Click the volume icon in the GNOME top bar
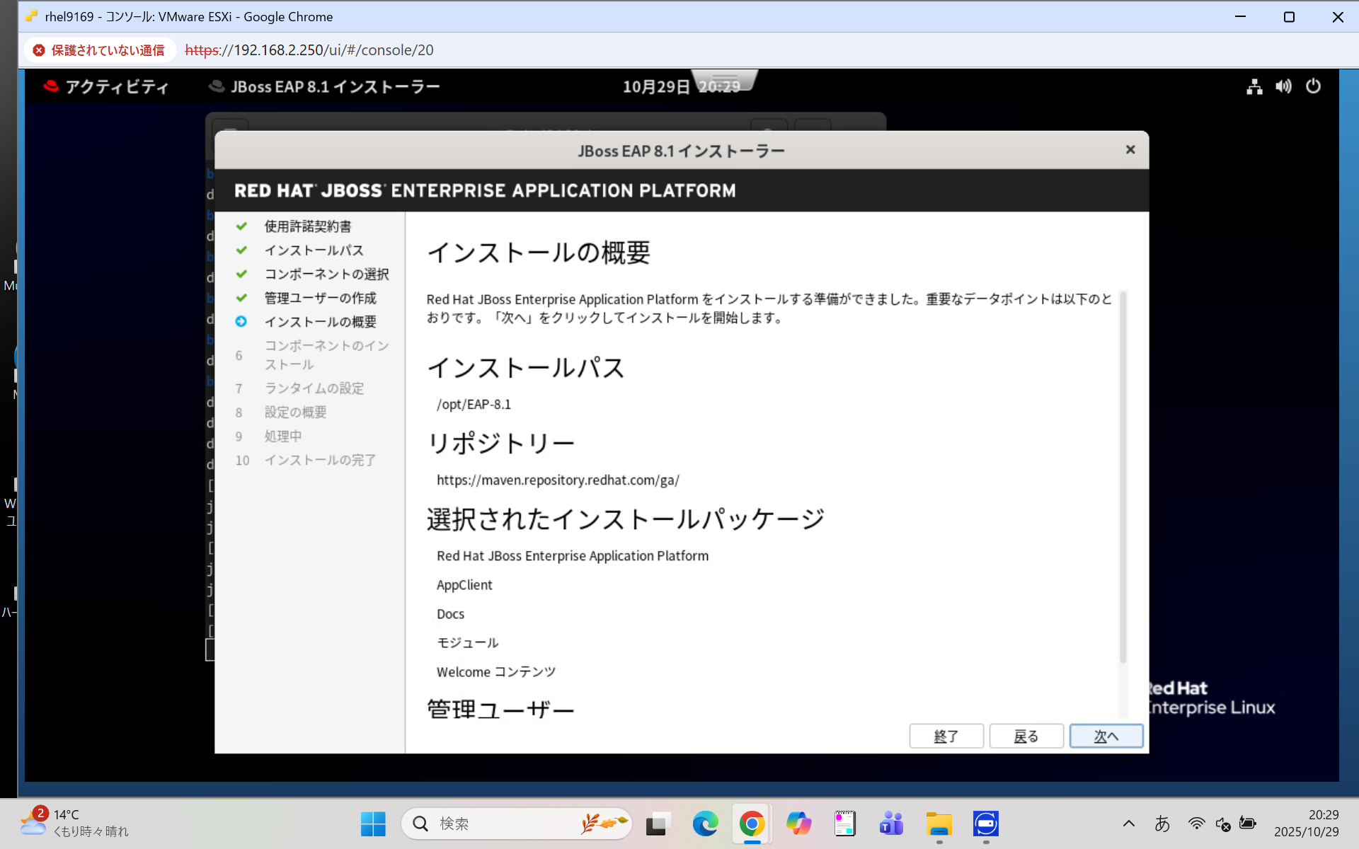Viewport: 1359px width, 849px height. coord(1283,86)
